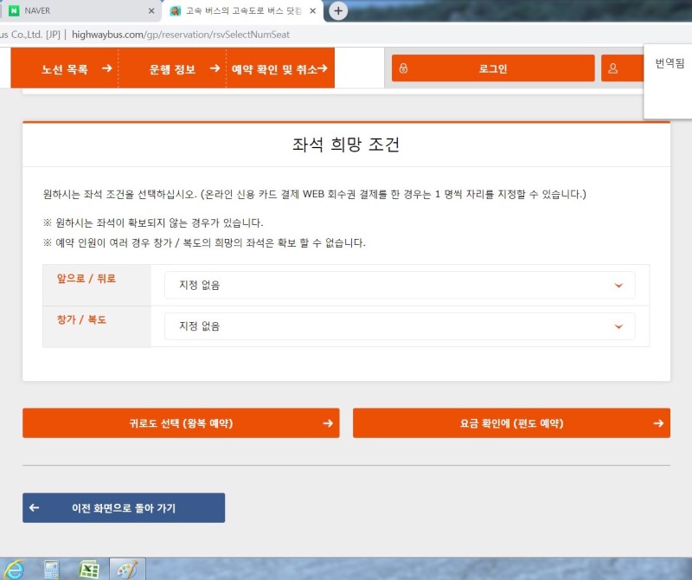Image resolution: width=692 pixels, height=580 pixels.
Task: Click chevron arrow of 창가 / 복도 dropdown
Action: [x=618, y=326]
